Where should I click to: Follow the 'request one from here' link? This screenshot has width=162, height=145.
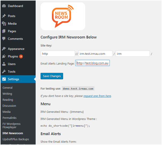tap(97, 96)
